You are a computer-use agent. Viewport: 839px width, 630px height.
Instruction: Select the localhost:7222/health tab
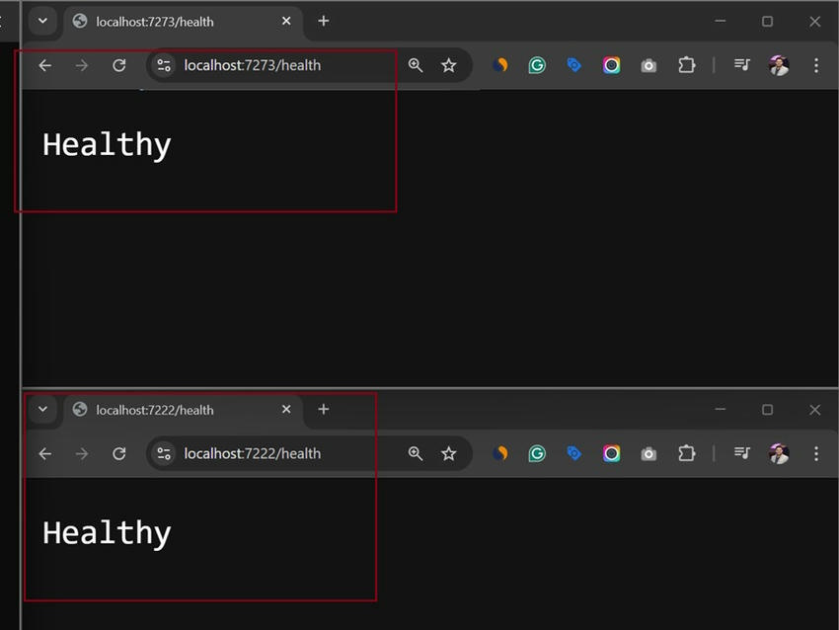(182, 410)
